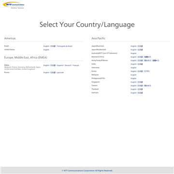Select English for Japan (Business)
Screen dimensions: 174x174
(133, 46)
